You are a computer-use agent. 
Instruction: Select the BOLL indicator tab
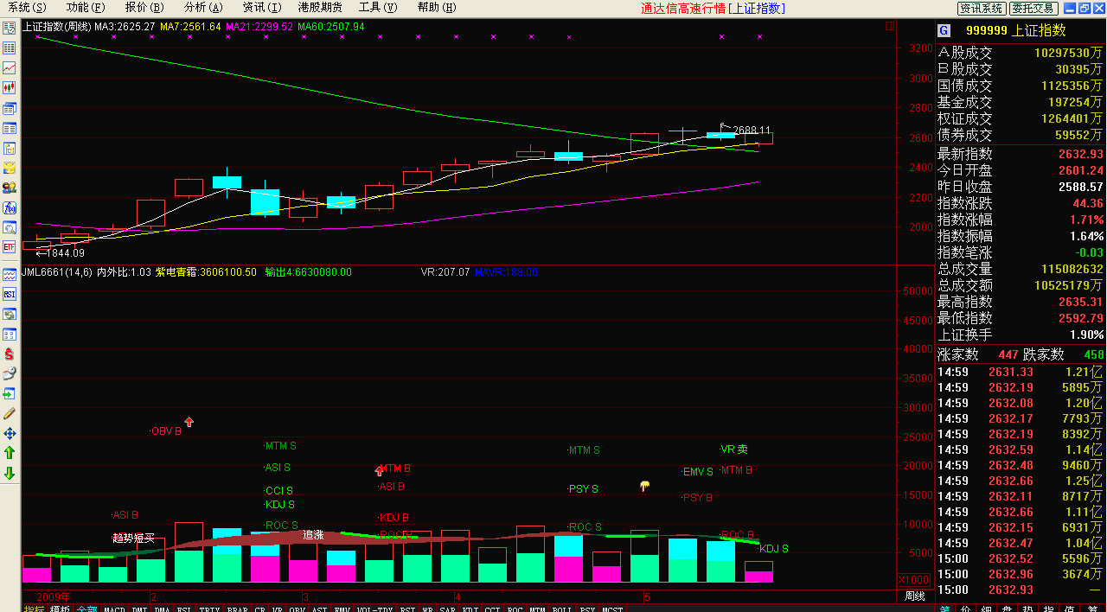tap(562, 607)
